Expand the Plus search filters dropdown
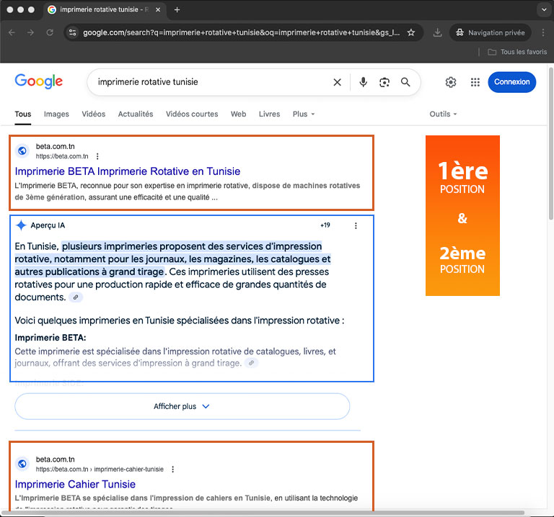This screenshot has height=517, width=554. pos(304,114)
